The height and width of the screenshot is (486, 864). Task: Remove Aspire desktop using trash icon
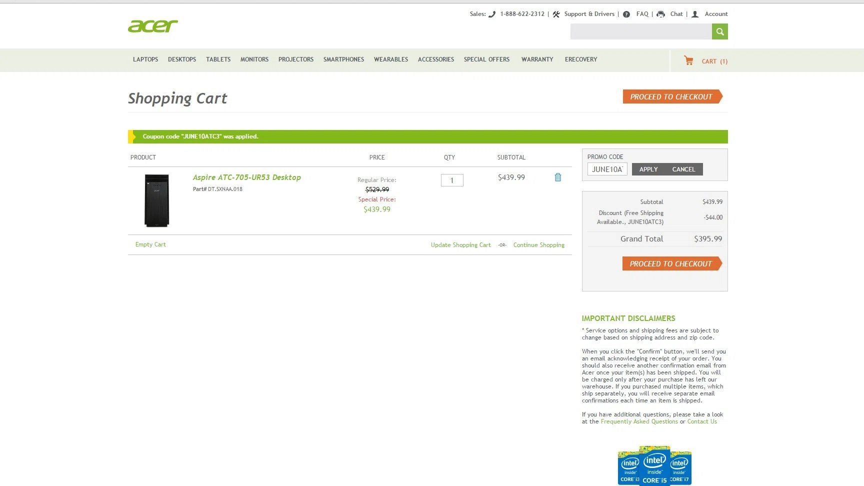click(x=558, y=177)
